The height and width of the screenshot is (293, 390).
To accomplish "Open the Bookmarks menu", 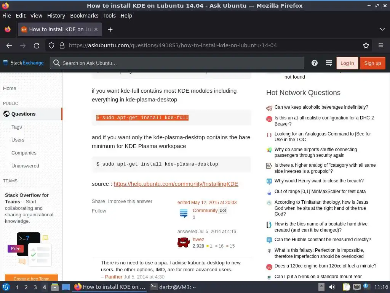I will pos(84,16).
